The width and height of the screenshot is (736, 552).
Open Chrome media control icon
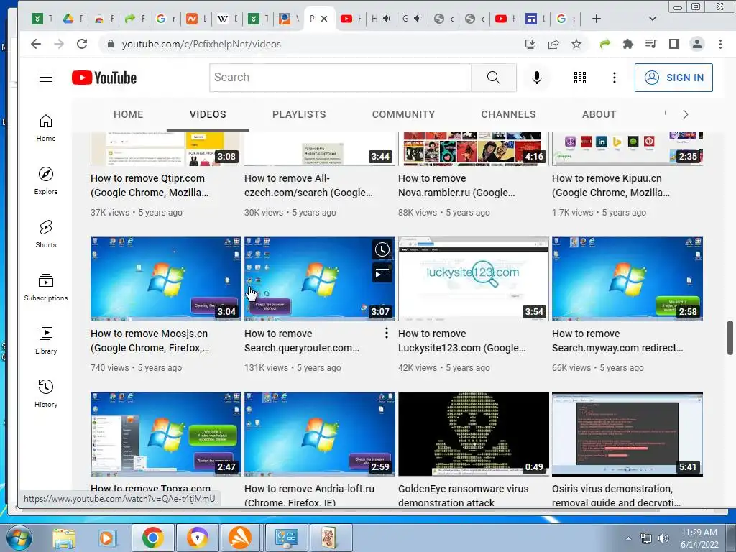point(650,44)
